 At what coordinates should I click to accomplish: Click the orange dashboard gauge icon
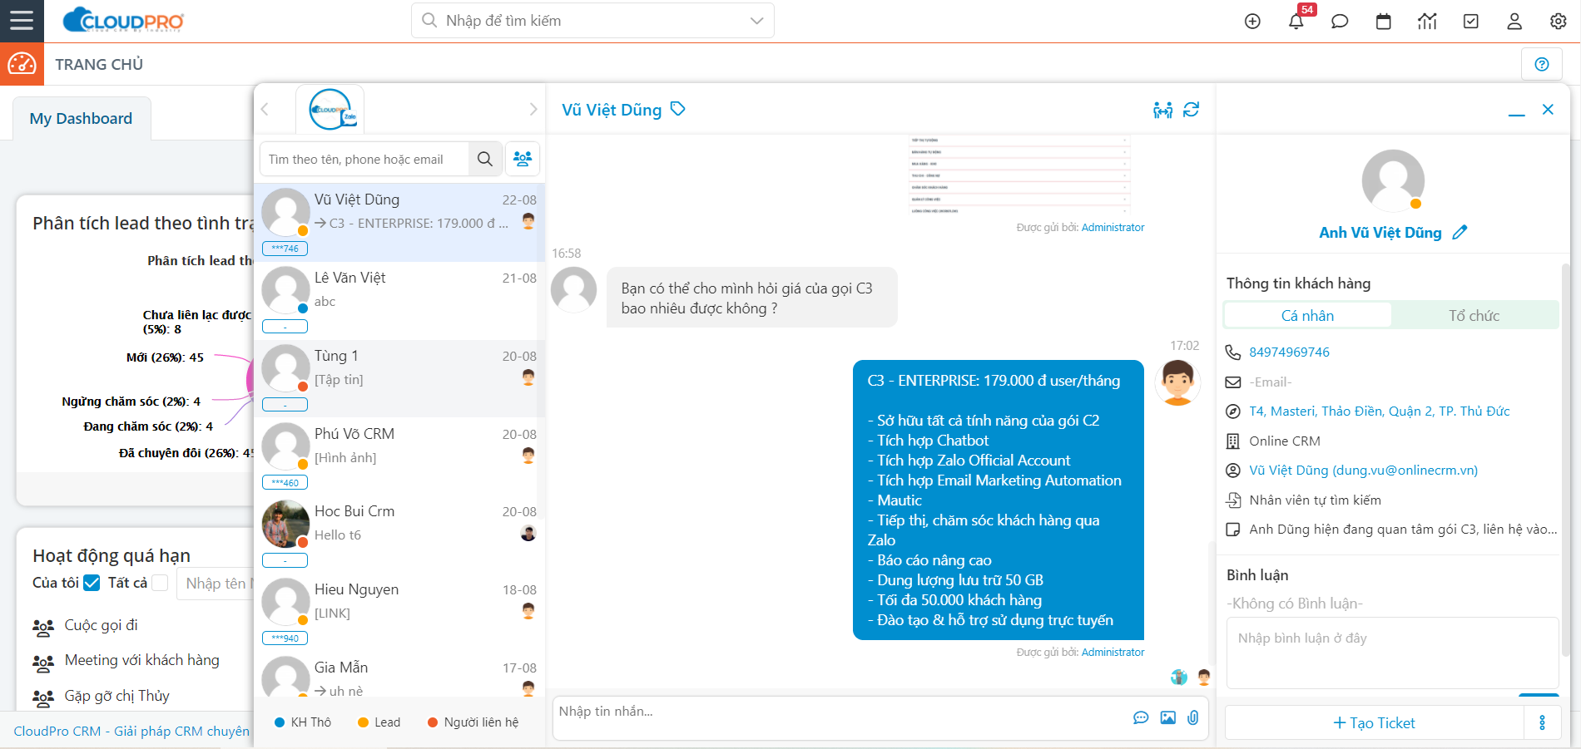click(22, 64)
